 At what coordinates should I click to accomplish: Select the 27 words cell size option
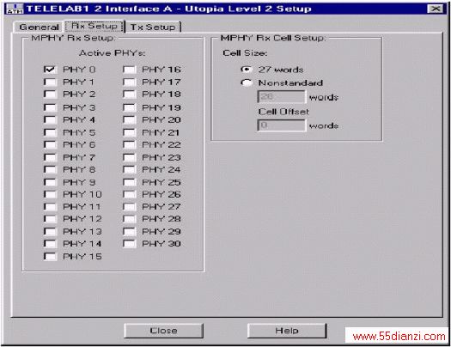(x=247, y=70)
